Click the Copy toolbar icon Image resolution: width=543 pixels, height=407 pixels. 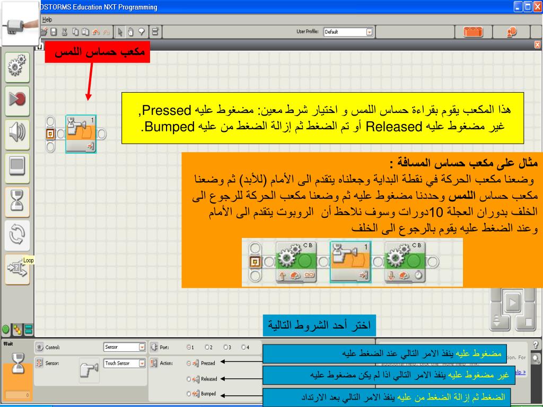[75, 32]
